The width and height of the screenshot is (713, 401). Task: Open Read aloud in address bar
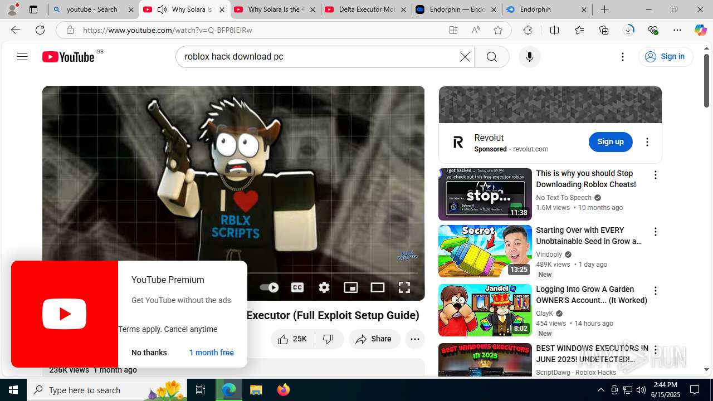click(x=476, y=30)
